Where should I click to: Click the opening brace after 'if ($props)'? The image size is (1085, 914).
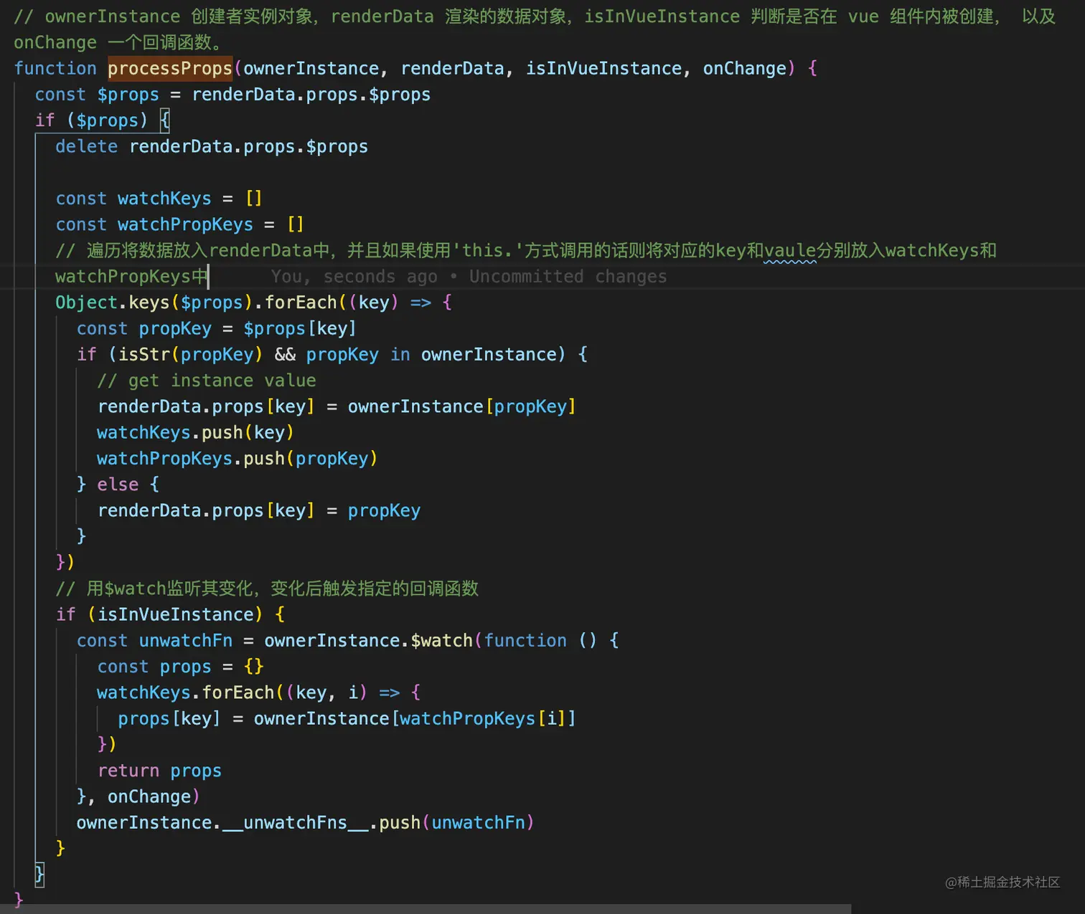(x=164, y=120)
